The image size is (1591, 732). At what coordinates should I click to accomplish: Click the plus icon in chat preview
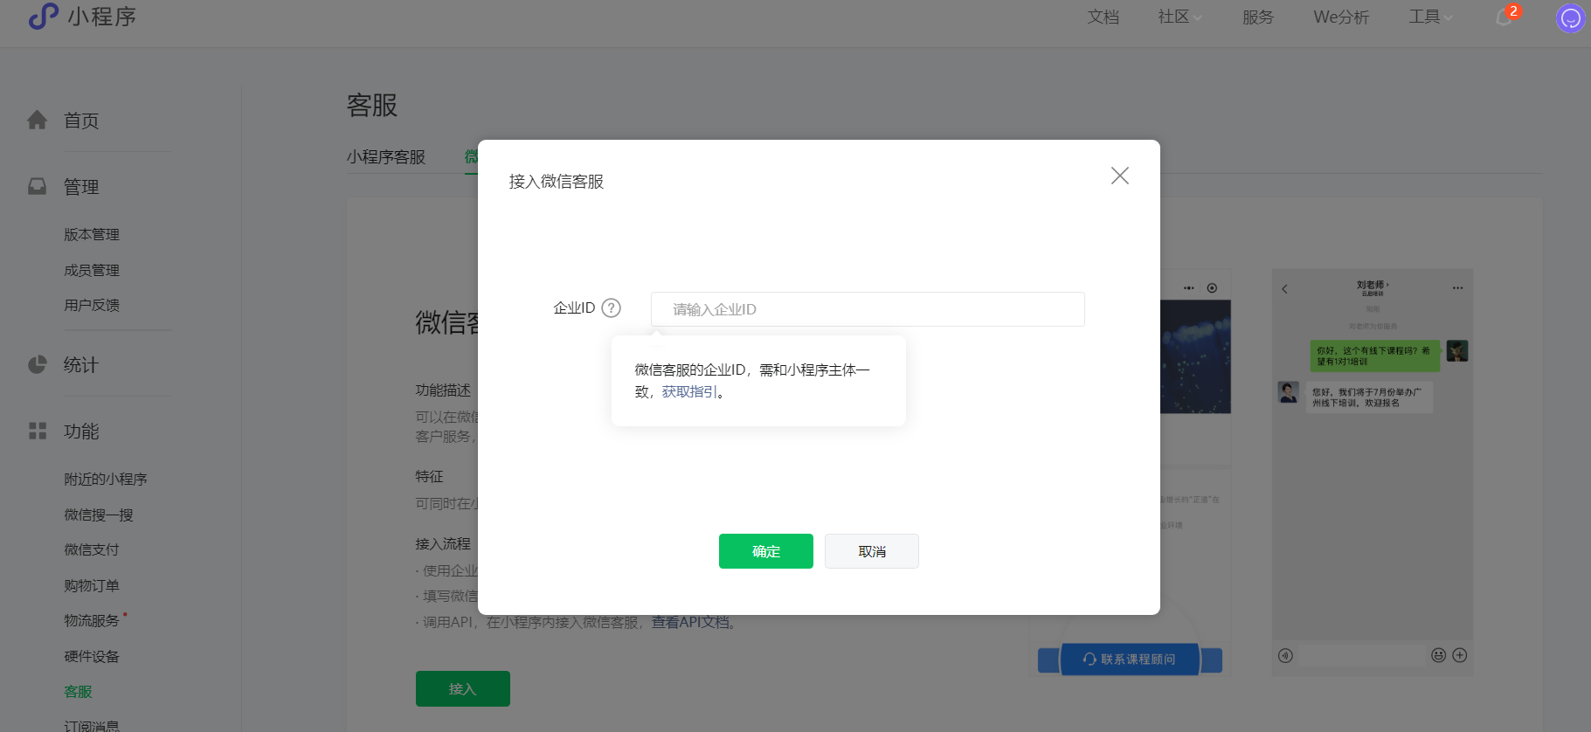[x=1460, y=655]
